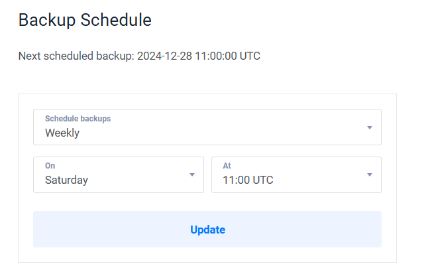
Task: Open the Schedule backups frequency dropdown
Action: tap(207, 127)
